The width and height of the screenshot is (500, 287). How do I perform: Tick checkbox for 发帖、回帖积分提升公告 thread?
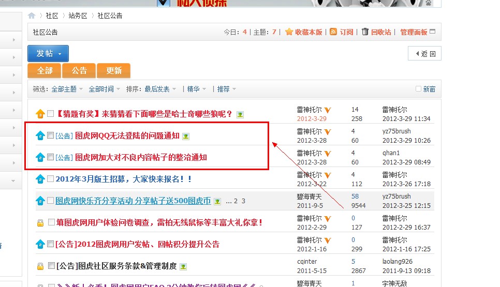pyautogui.click(x=50, y=244)
